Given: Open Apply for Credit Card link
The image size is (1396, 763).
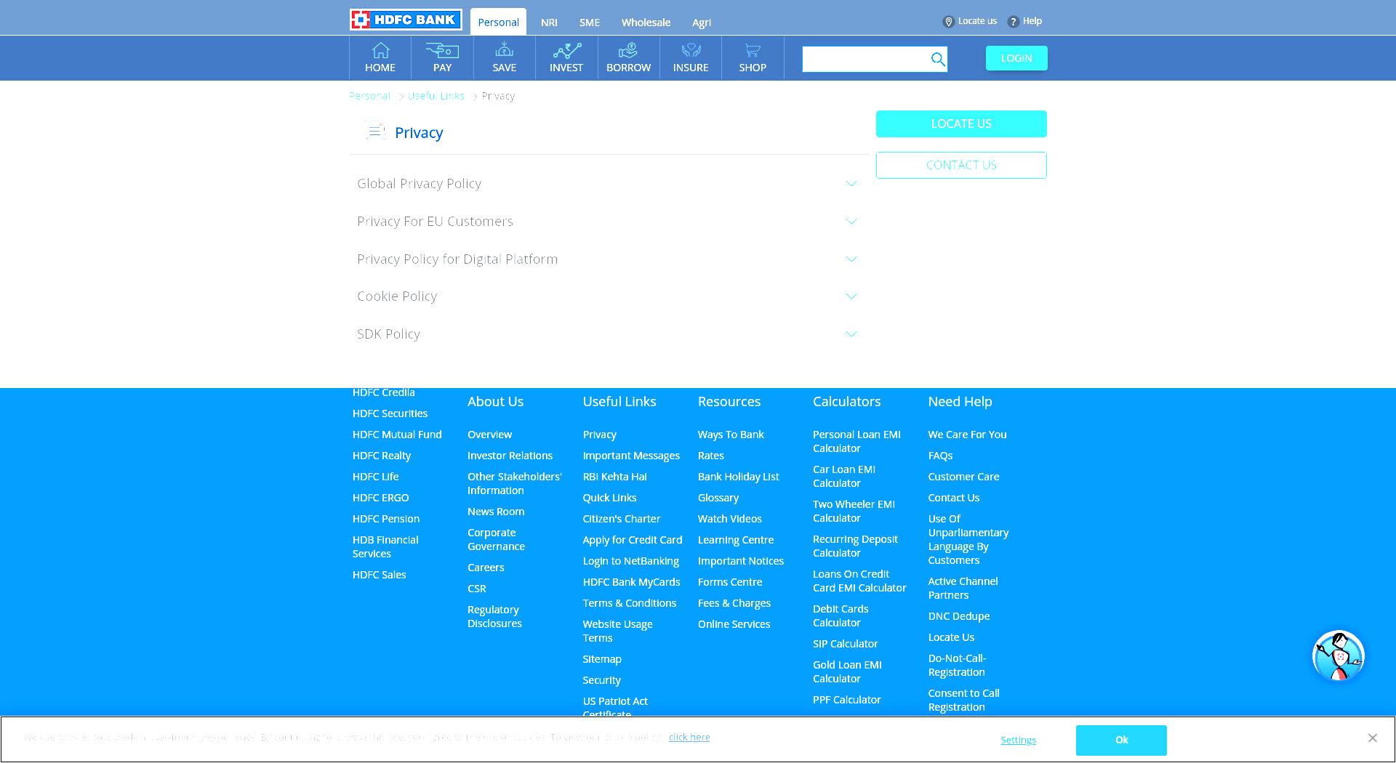Looking at the screenshot, I should 632,540.
